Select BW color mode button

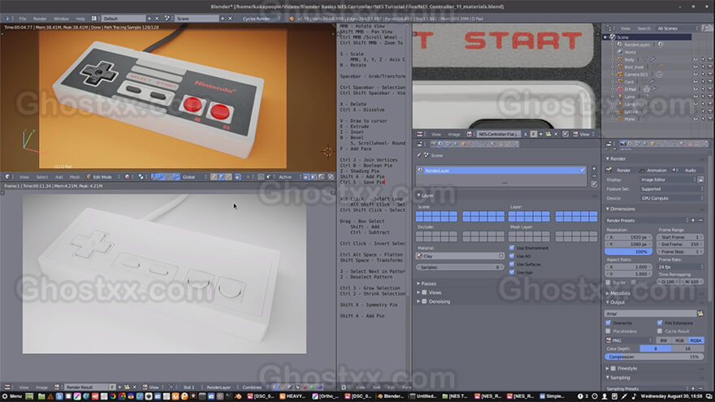664,340
